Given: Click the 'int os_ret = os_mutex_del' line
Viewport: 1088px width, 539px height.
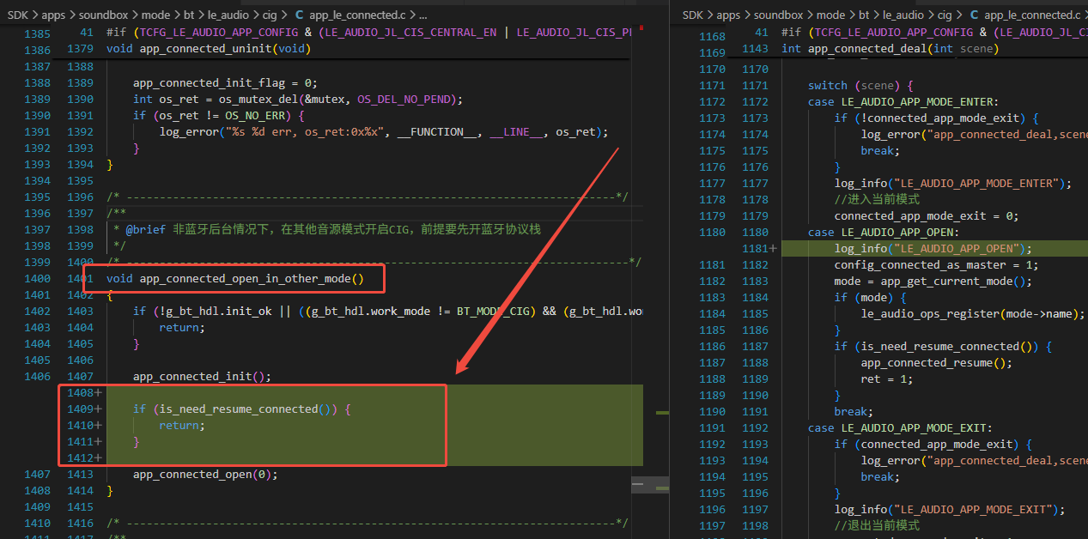Looking at the screenshot, I should pos(298,100).
